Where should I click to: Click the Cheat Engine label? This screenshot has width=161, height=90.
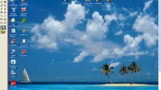pos(66,3)
